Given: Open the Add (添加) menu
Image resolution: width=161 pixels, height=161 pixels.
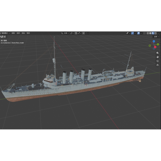Looking at the screenshot, I should coord(23,33).
